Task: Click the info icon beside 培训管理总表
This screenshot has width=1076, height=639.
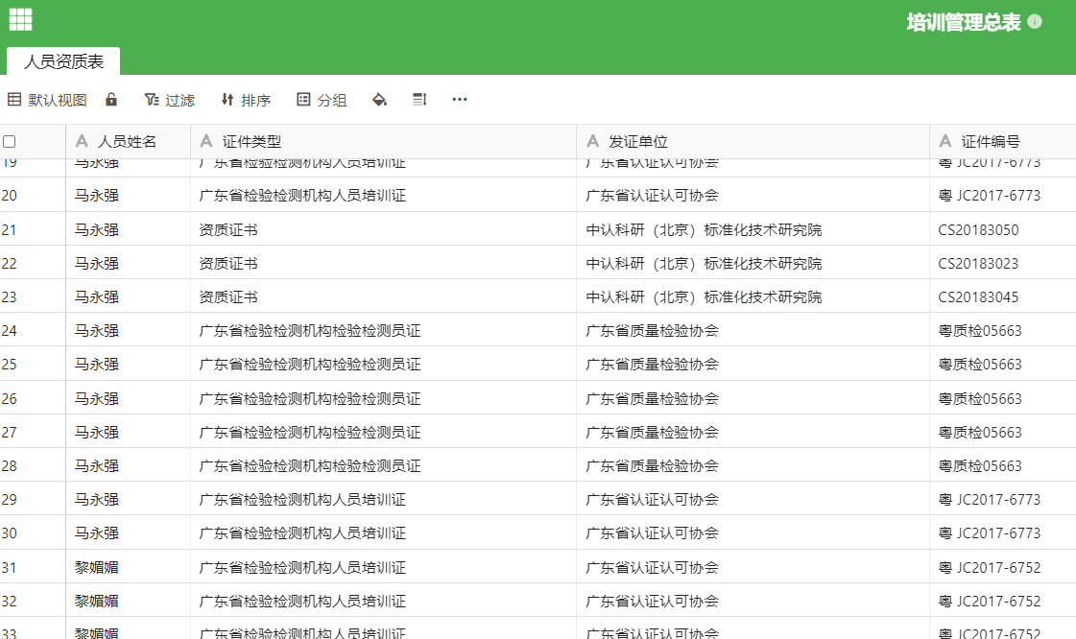Action: click(x=1034, y=22)
